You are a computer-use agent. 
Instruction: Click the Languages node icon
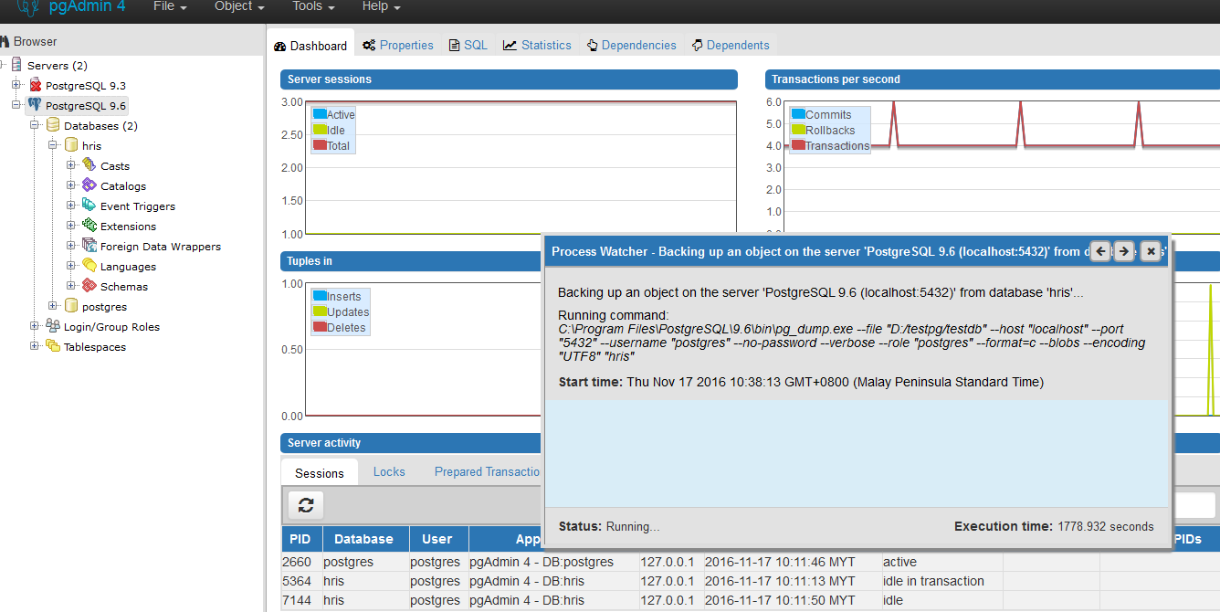[x=89, y=266]
